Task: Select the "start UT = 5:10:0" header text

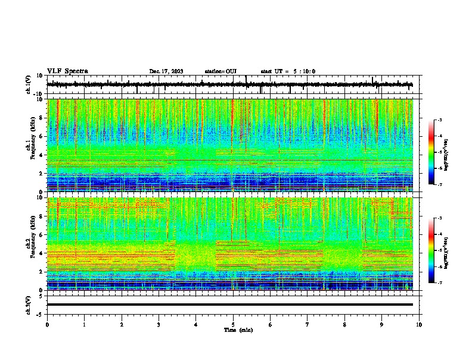Action: 288,71
